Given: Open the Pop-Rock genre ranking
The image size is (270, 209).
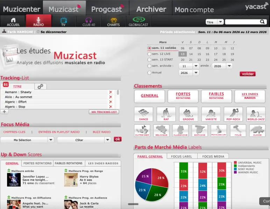Looking at the screenshot, I should tap(233, 114).
